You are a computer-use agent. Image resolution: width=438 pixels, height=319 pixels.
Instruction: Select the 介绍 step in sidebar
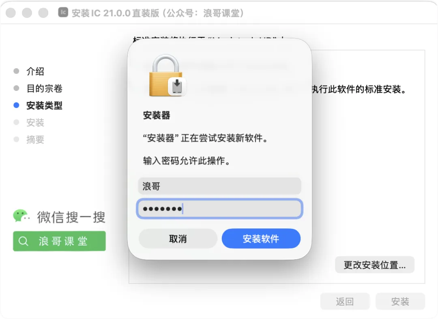pyautogui.click(x=35, y=71)
